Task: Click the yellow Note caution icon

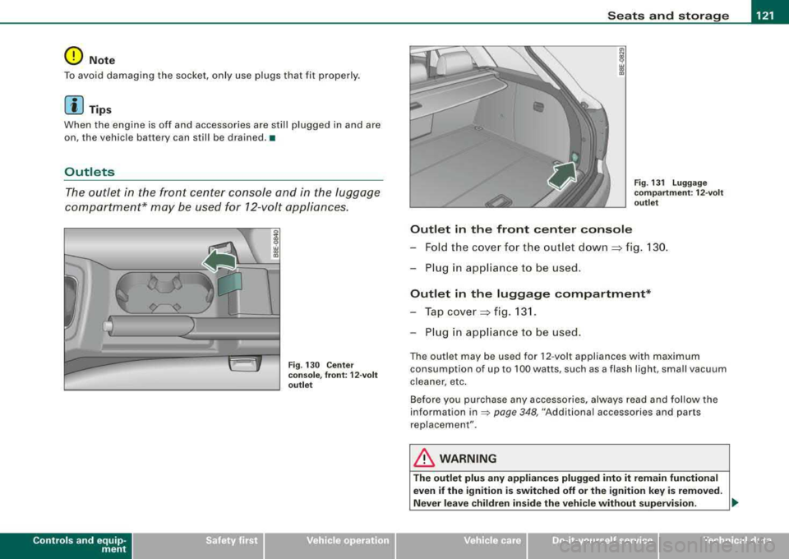Action: coord(73,55)
